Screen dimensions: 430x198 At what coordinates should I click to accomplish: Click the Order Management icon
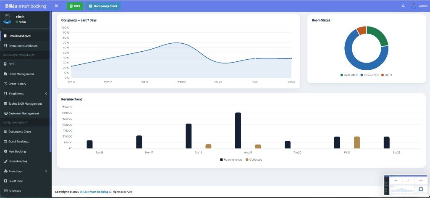(x=5, y=74)
